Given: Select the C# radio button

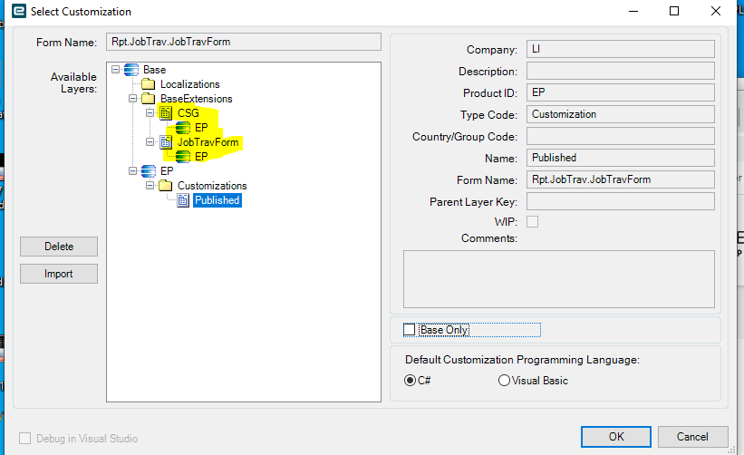Looking at the screenshot, I should [410, 381].
